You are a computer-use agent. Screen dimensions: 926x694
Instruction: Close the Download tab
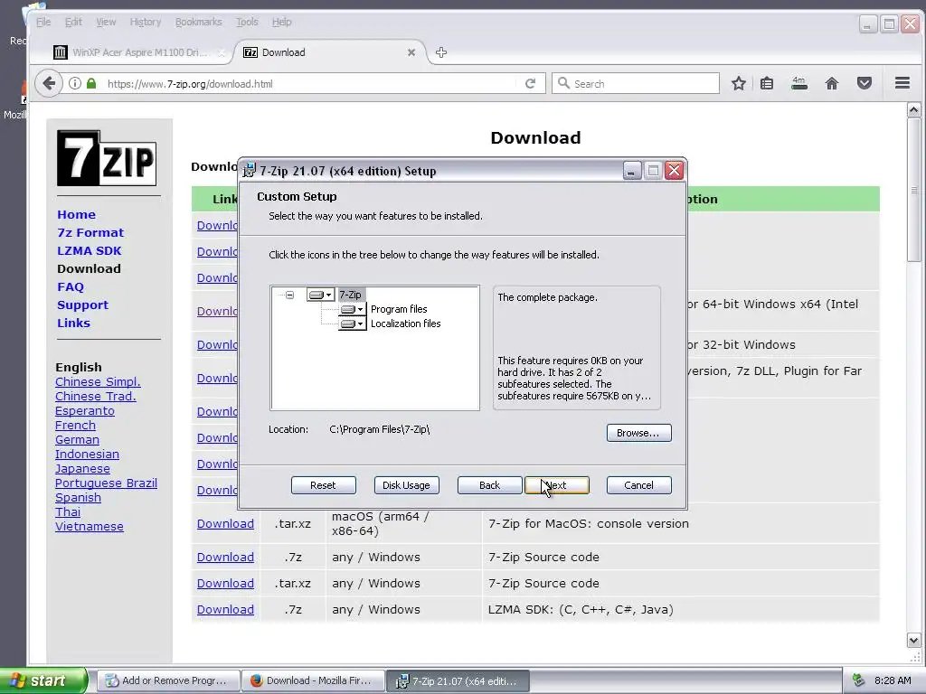click(x=411, y=52)
